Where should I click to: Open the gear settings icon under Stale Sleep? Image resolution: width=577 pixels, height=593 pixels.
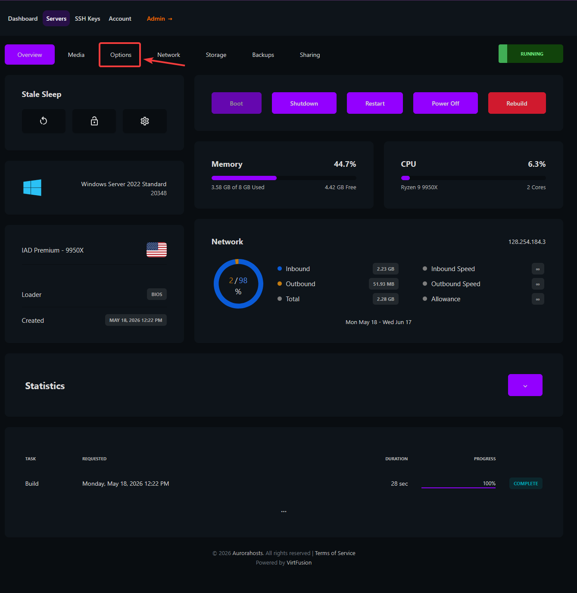coord(145,121)
